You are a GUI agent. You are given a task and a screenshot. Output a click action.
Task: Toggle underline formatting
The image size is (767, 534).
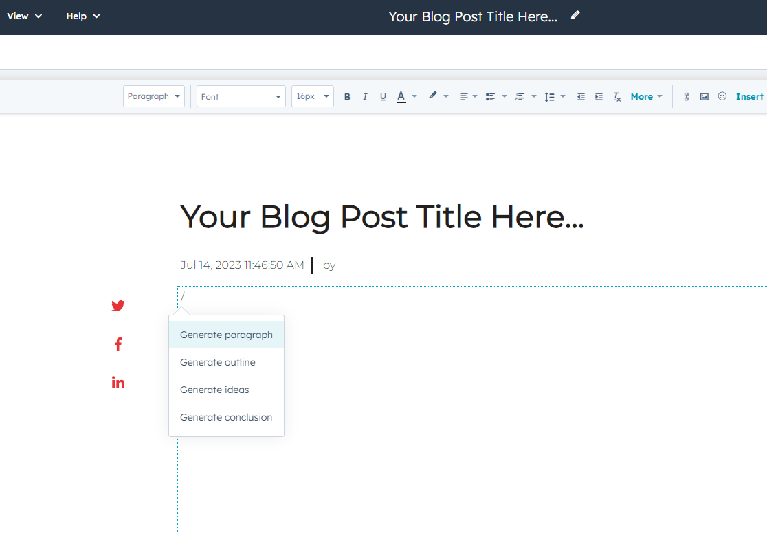click(383, 97)
